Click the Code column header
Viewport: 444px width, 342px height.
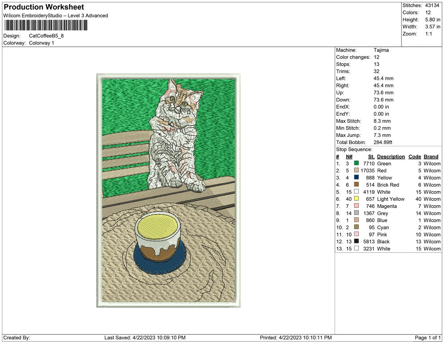coord(414,156)
